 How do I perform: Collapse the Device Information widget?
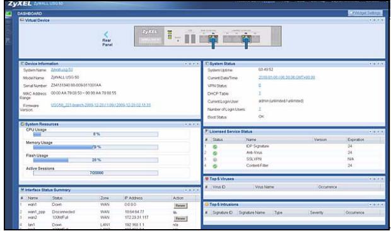(186, 64)
